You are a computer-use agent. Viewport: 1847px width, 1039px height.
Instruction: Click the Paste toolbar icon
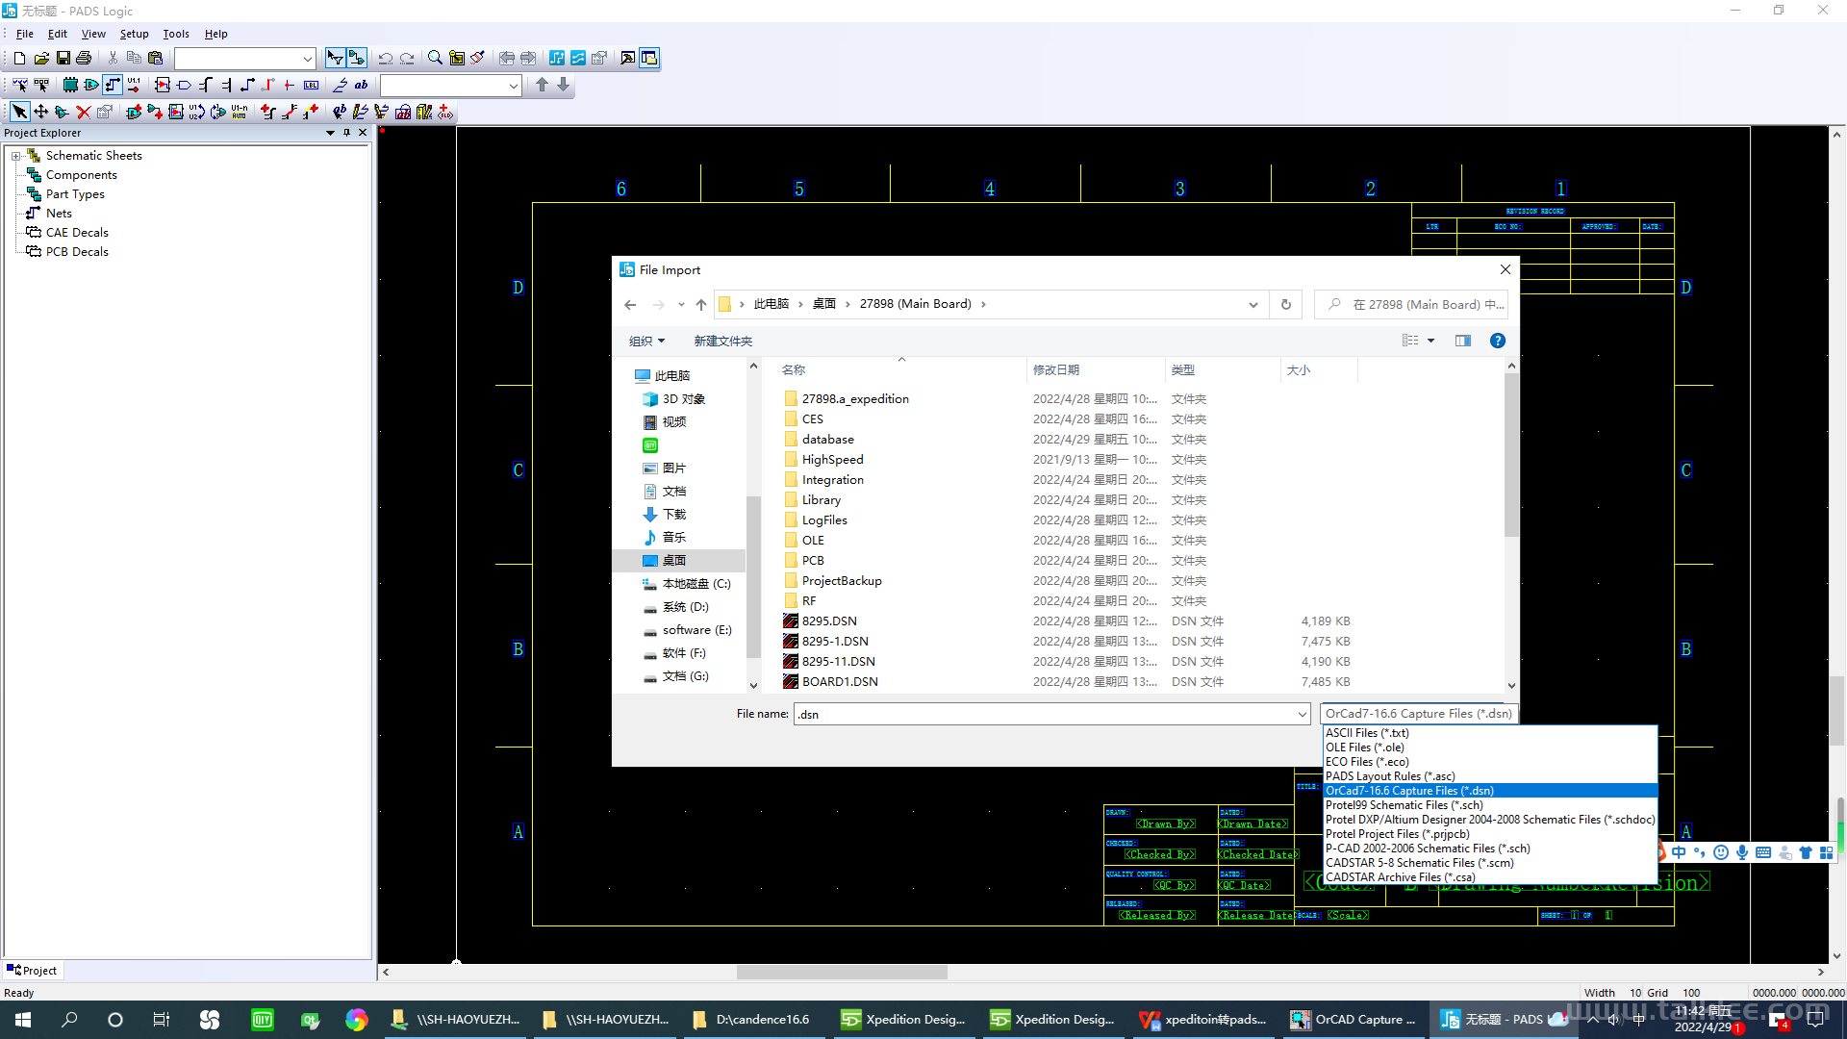coord(155,58)
